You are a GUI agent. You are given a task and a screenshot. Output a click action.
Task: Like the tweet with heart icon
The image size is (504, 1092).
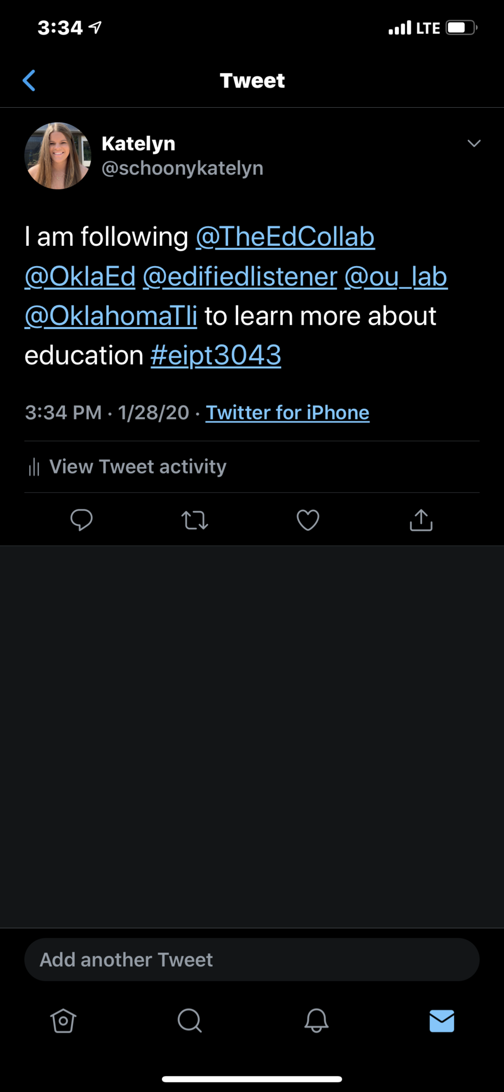tap(308, 520)
